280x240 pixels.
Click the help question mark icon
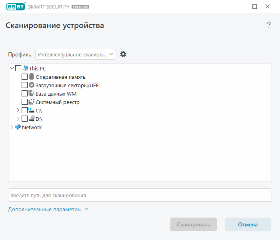tap(269, 25)
